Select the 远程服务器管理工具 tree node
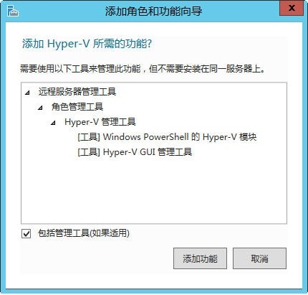 (77, 92)
